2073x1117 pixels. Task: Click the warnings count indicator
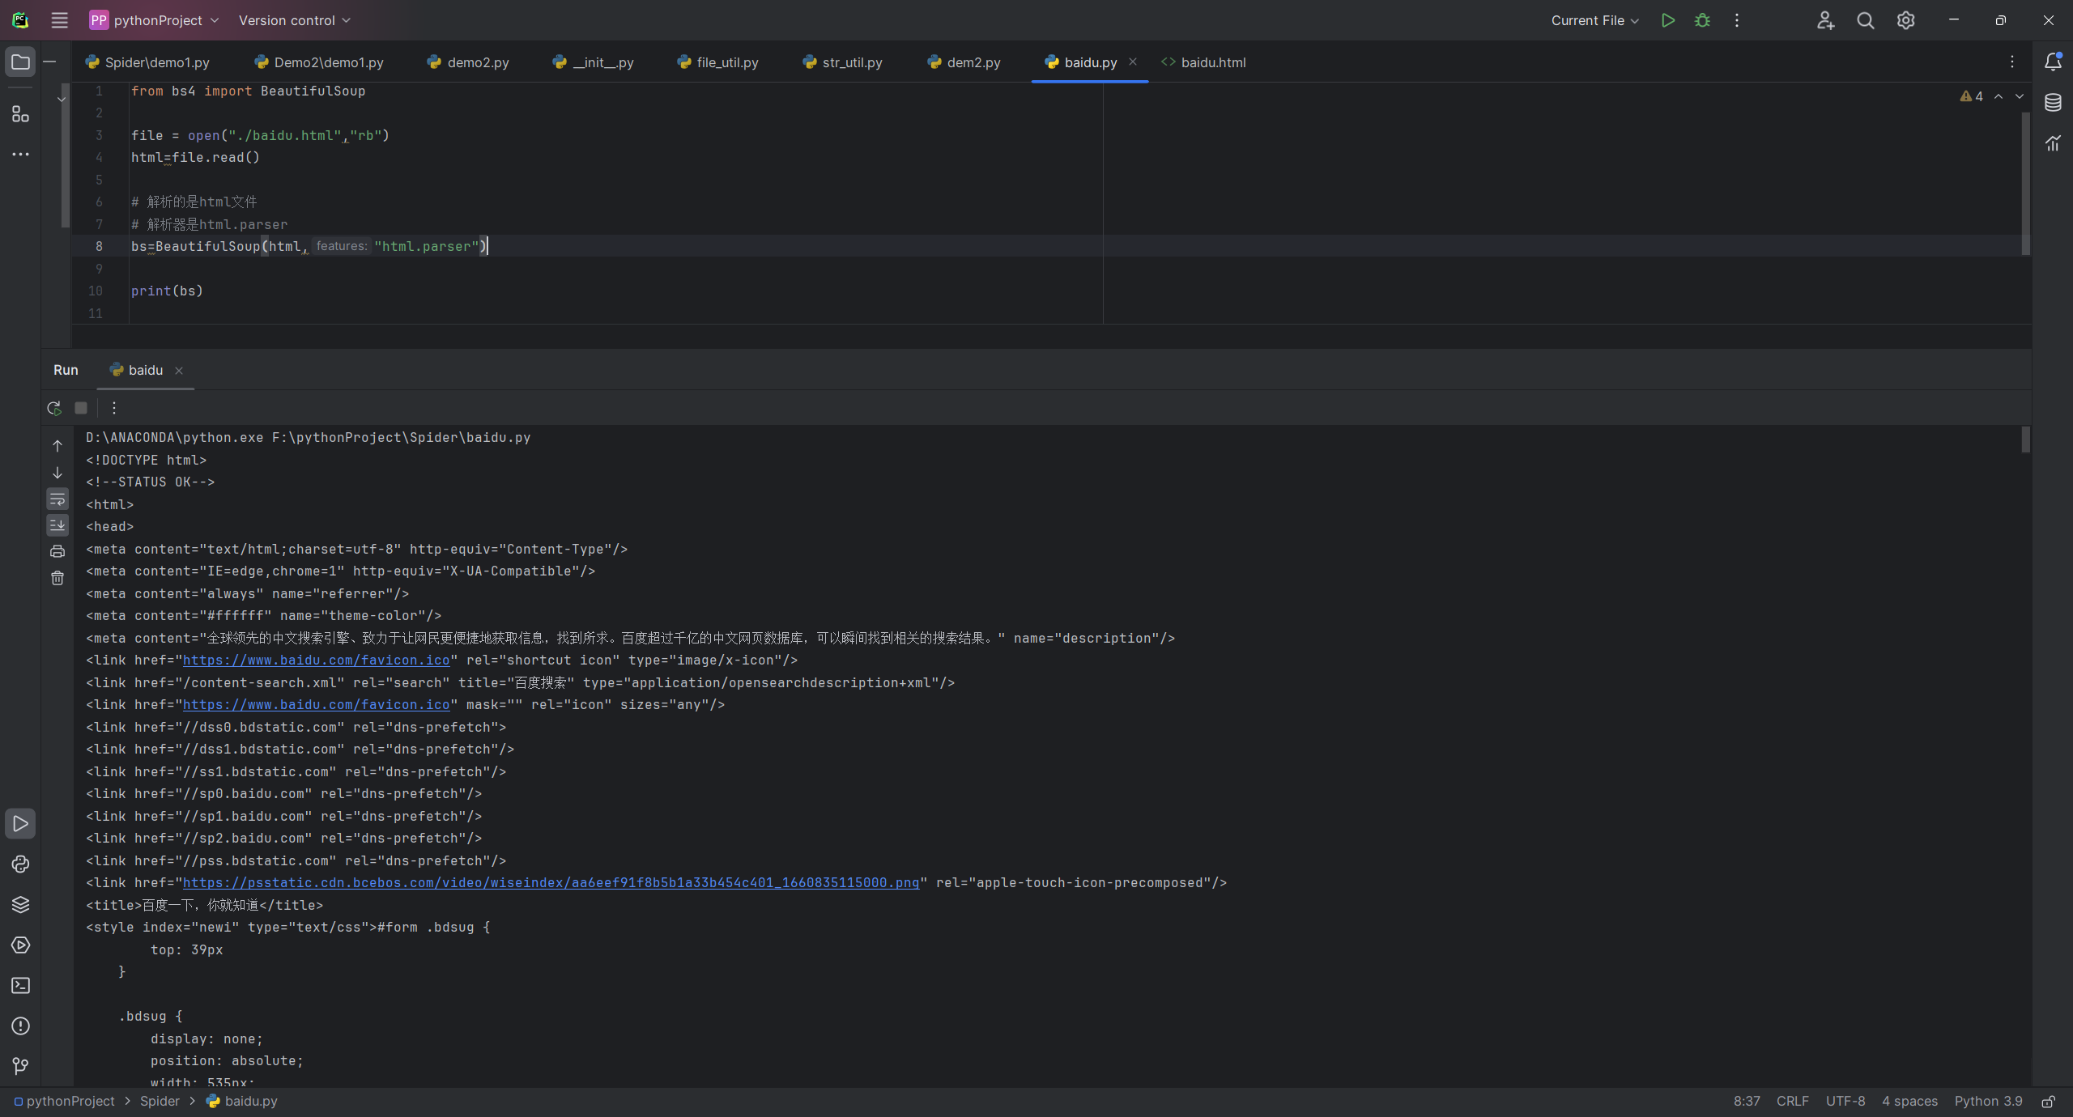pos(1972,96)
